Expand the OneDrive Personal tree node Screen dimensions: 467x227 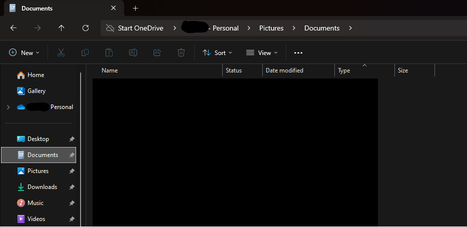pyautogui.click(x=9, y=107)
